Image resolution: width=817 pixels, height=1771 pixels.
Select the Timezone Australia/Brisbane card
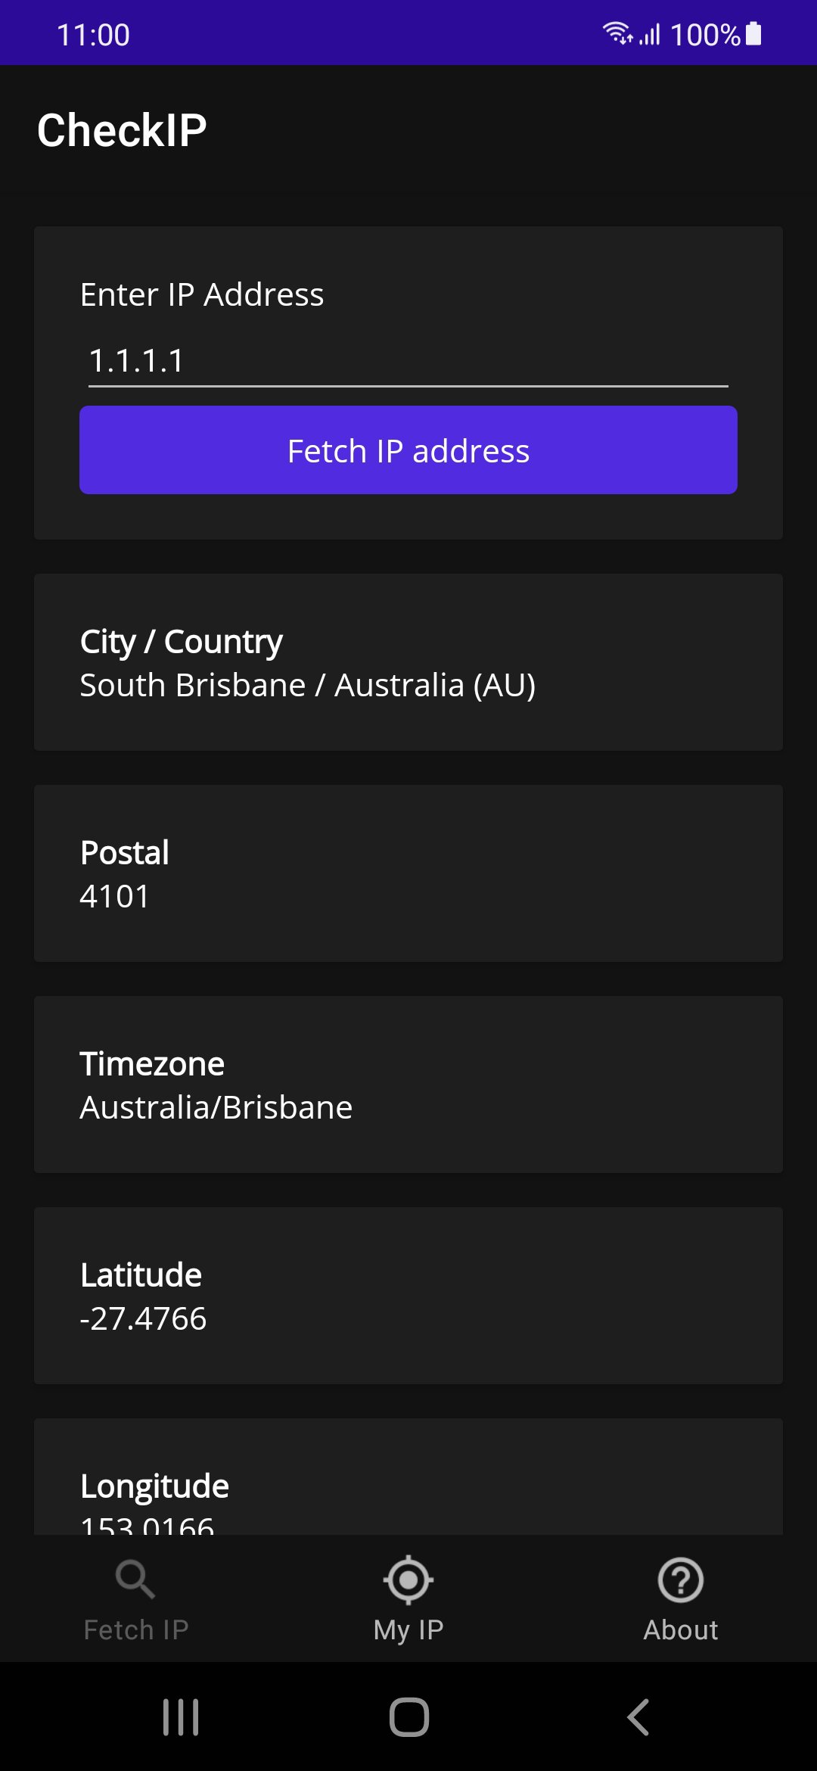[x=408, y=1085]
